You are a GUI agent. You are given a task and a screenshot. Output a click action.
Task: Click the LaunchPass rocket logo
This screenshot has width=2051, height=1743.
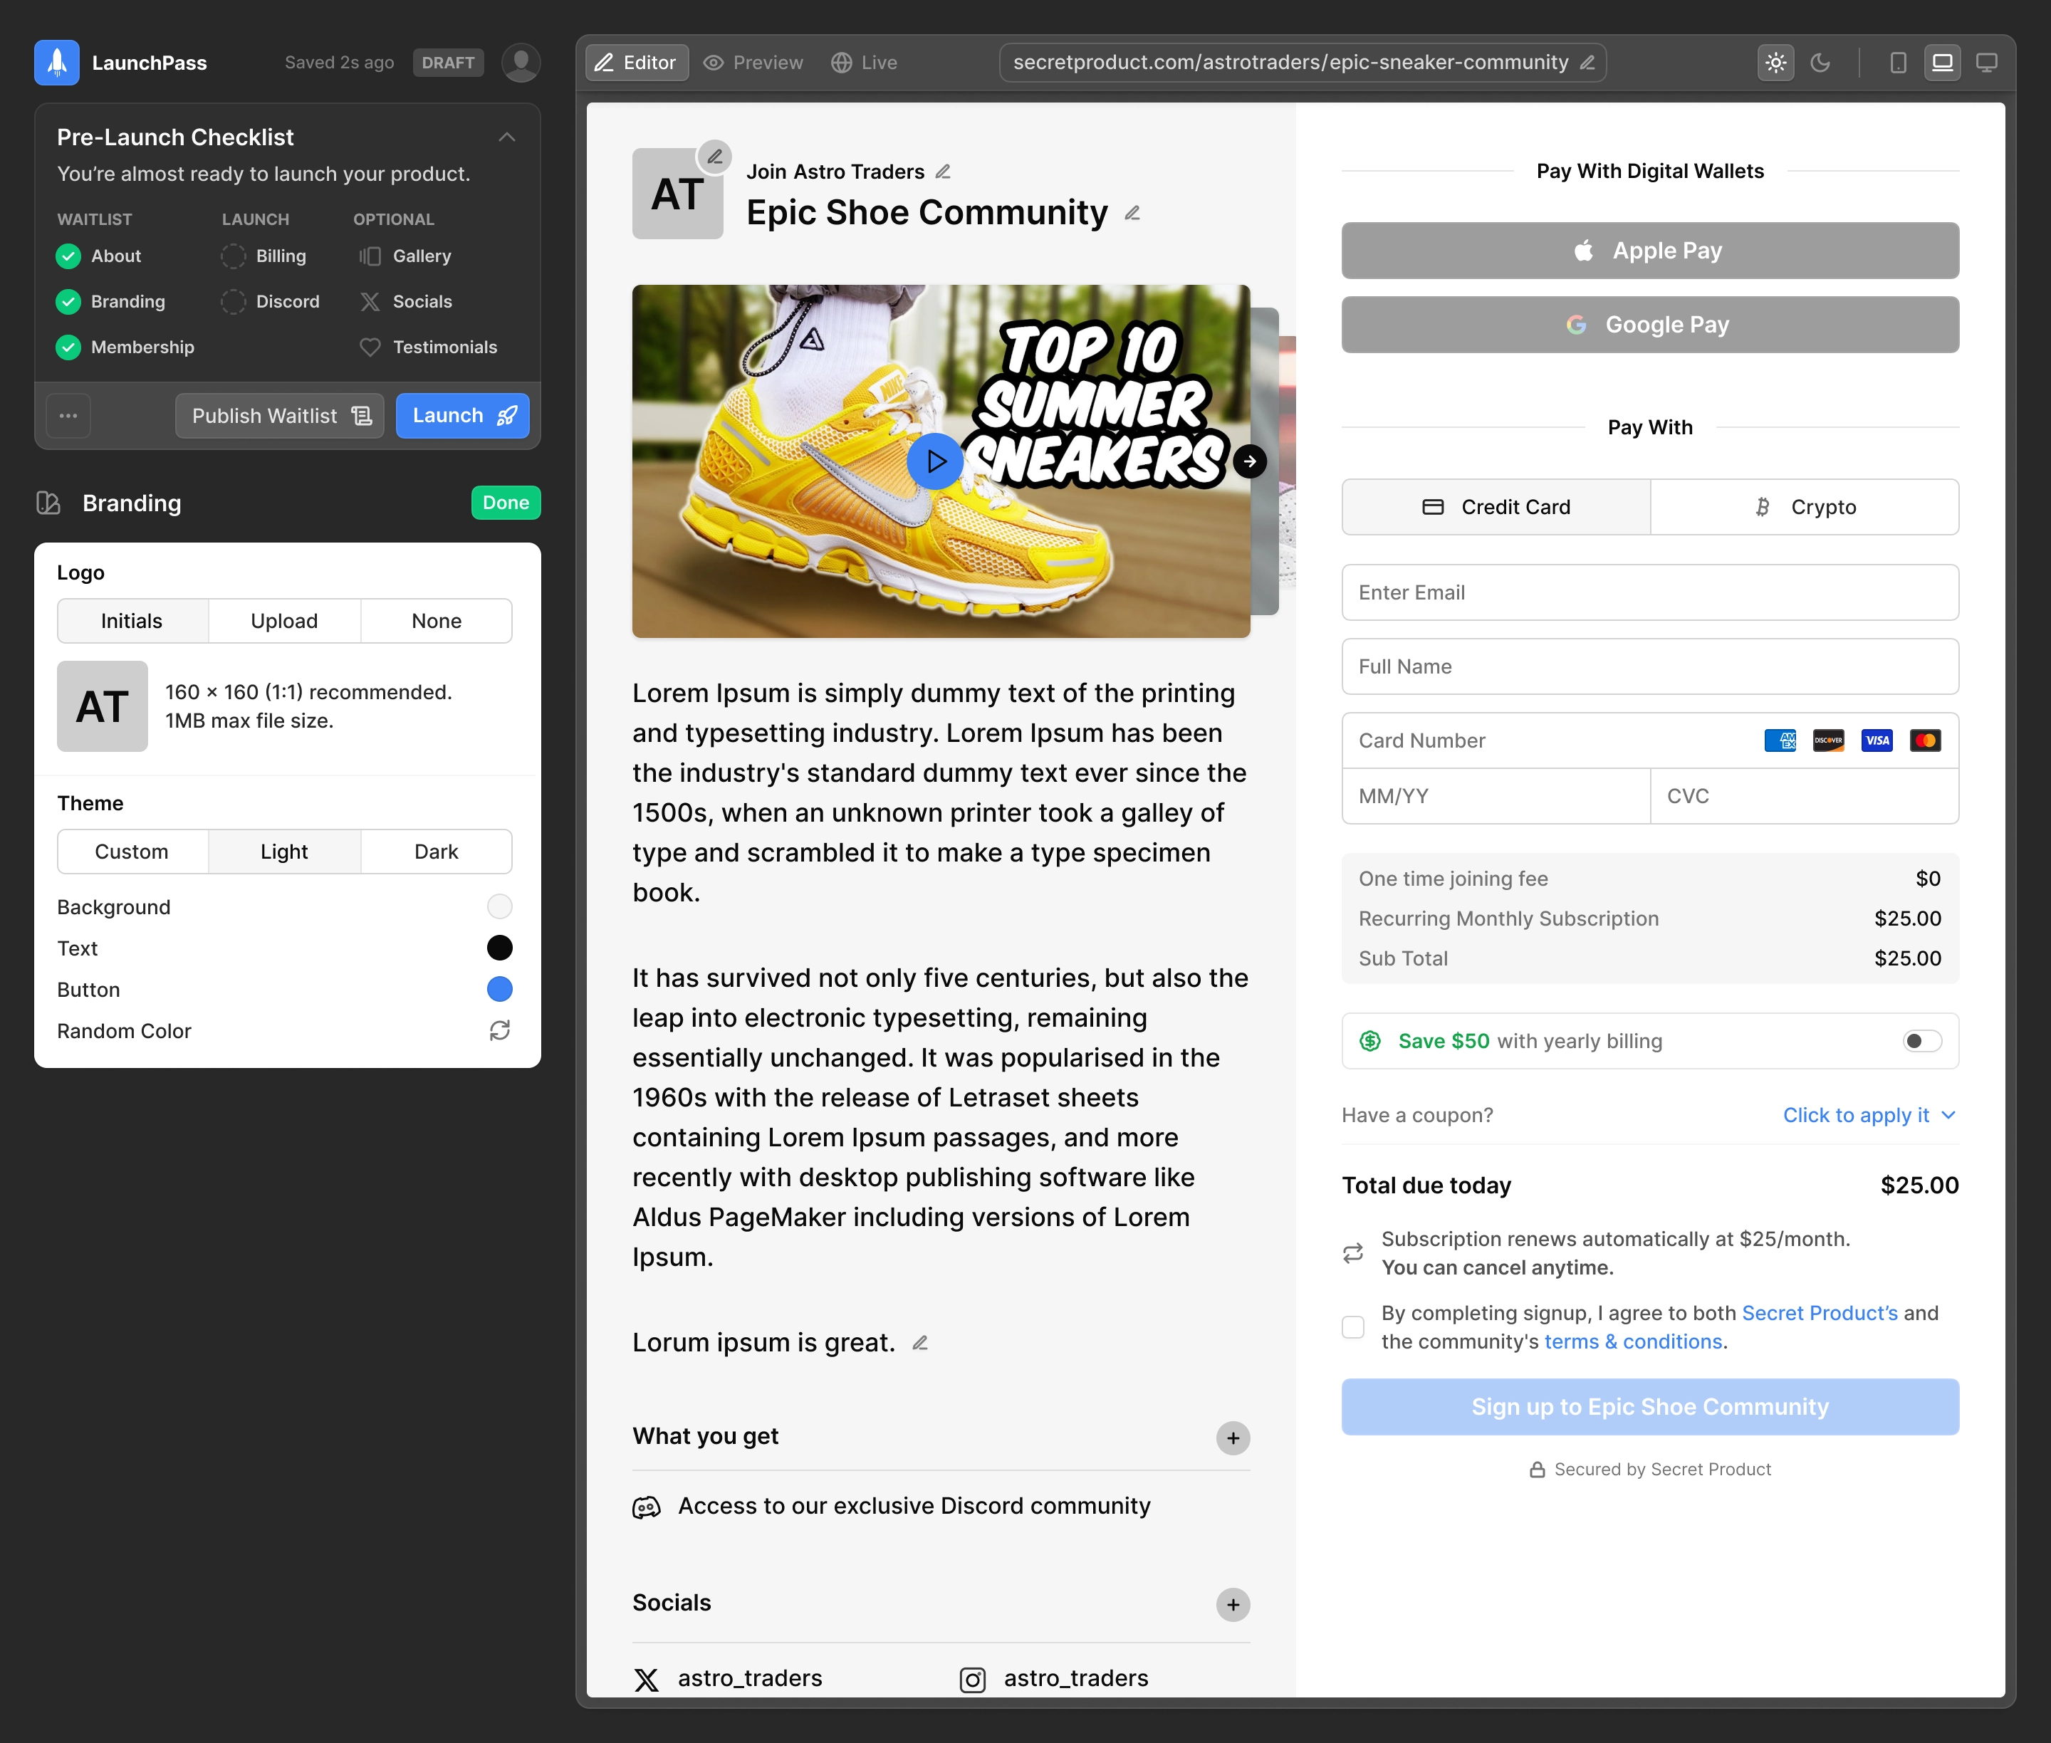click(x=56, y=62)
